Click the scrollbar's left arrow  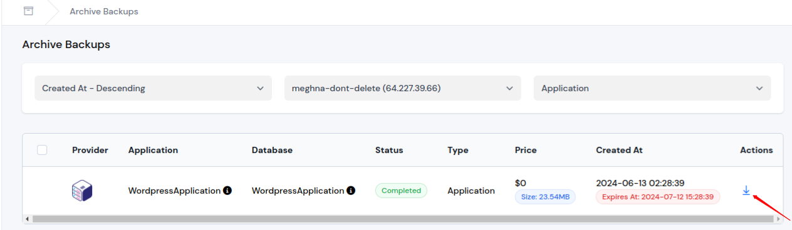pos(26,219)
